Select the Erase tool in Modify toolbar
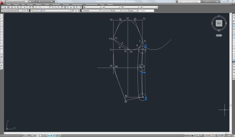Image resolution: width=235 pixels, height=137 pixels. click(234, 15)
